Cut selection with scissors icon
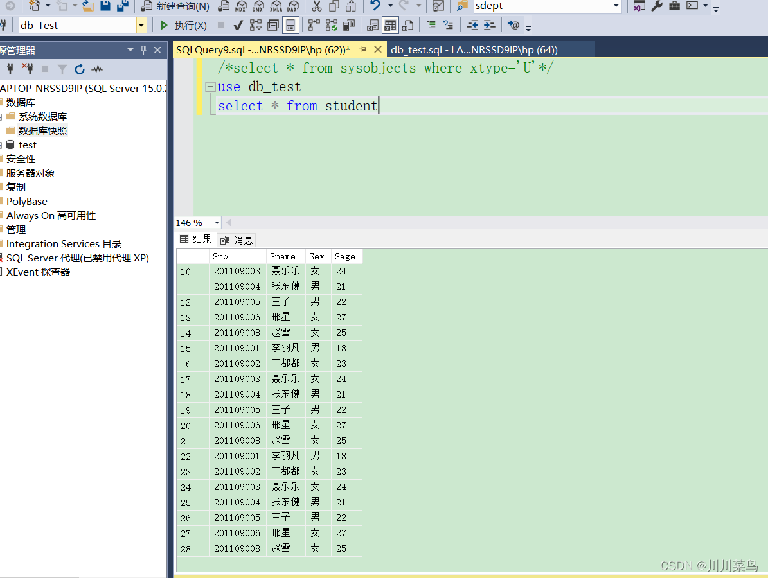The width and height of the screenshot is (768, 578). (317, 6)
